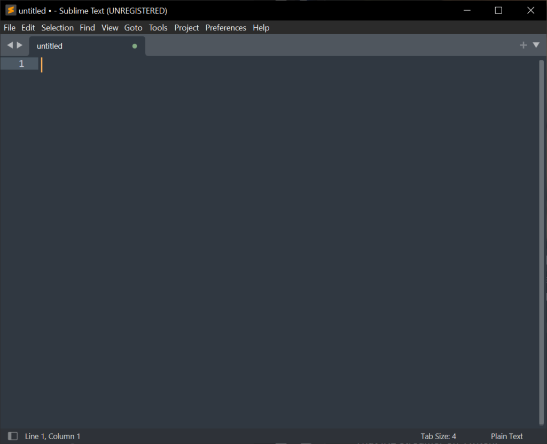Open the View menu
547x444 pixels.
pos(110,28)
